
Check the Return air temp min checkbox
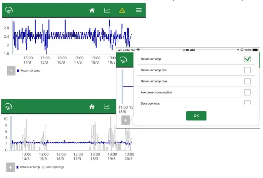[248, 70]
